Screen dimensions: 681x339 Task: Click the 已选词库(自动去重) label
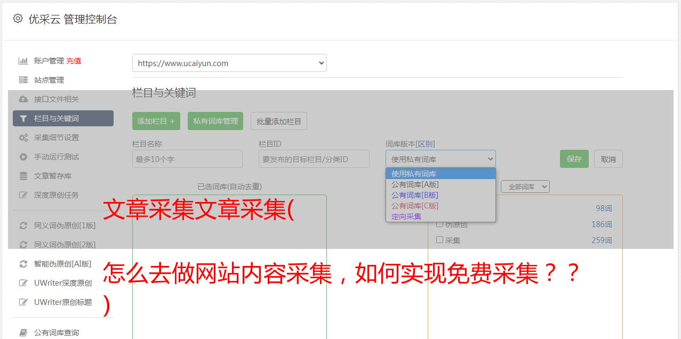click(229, 187)
